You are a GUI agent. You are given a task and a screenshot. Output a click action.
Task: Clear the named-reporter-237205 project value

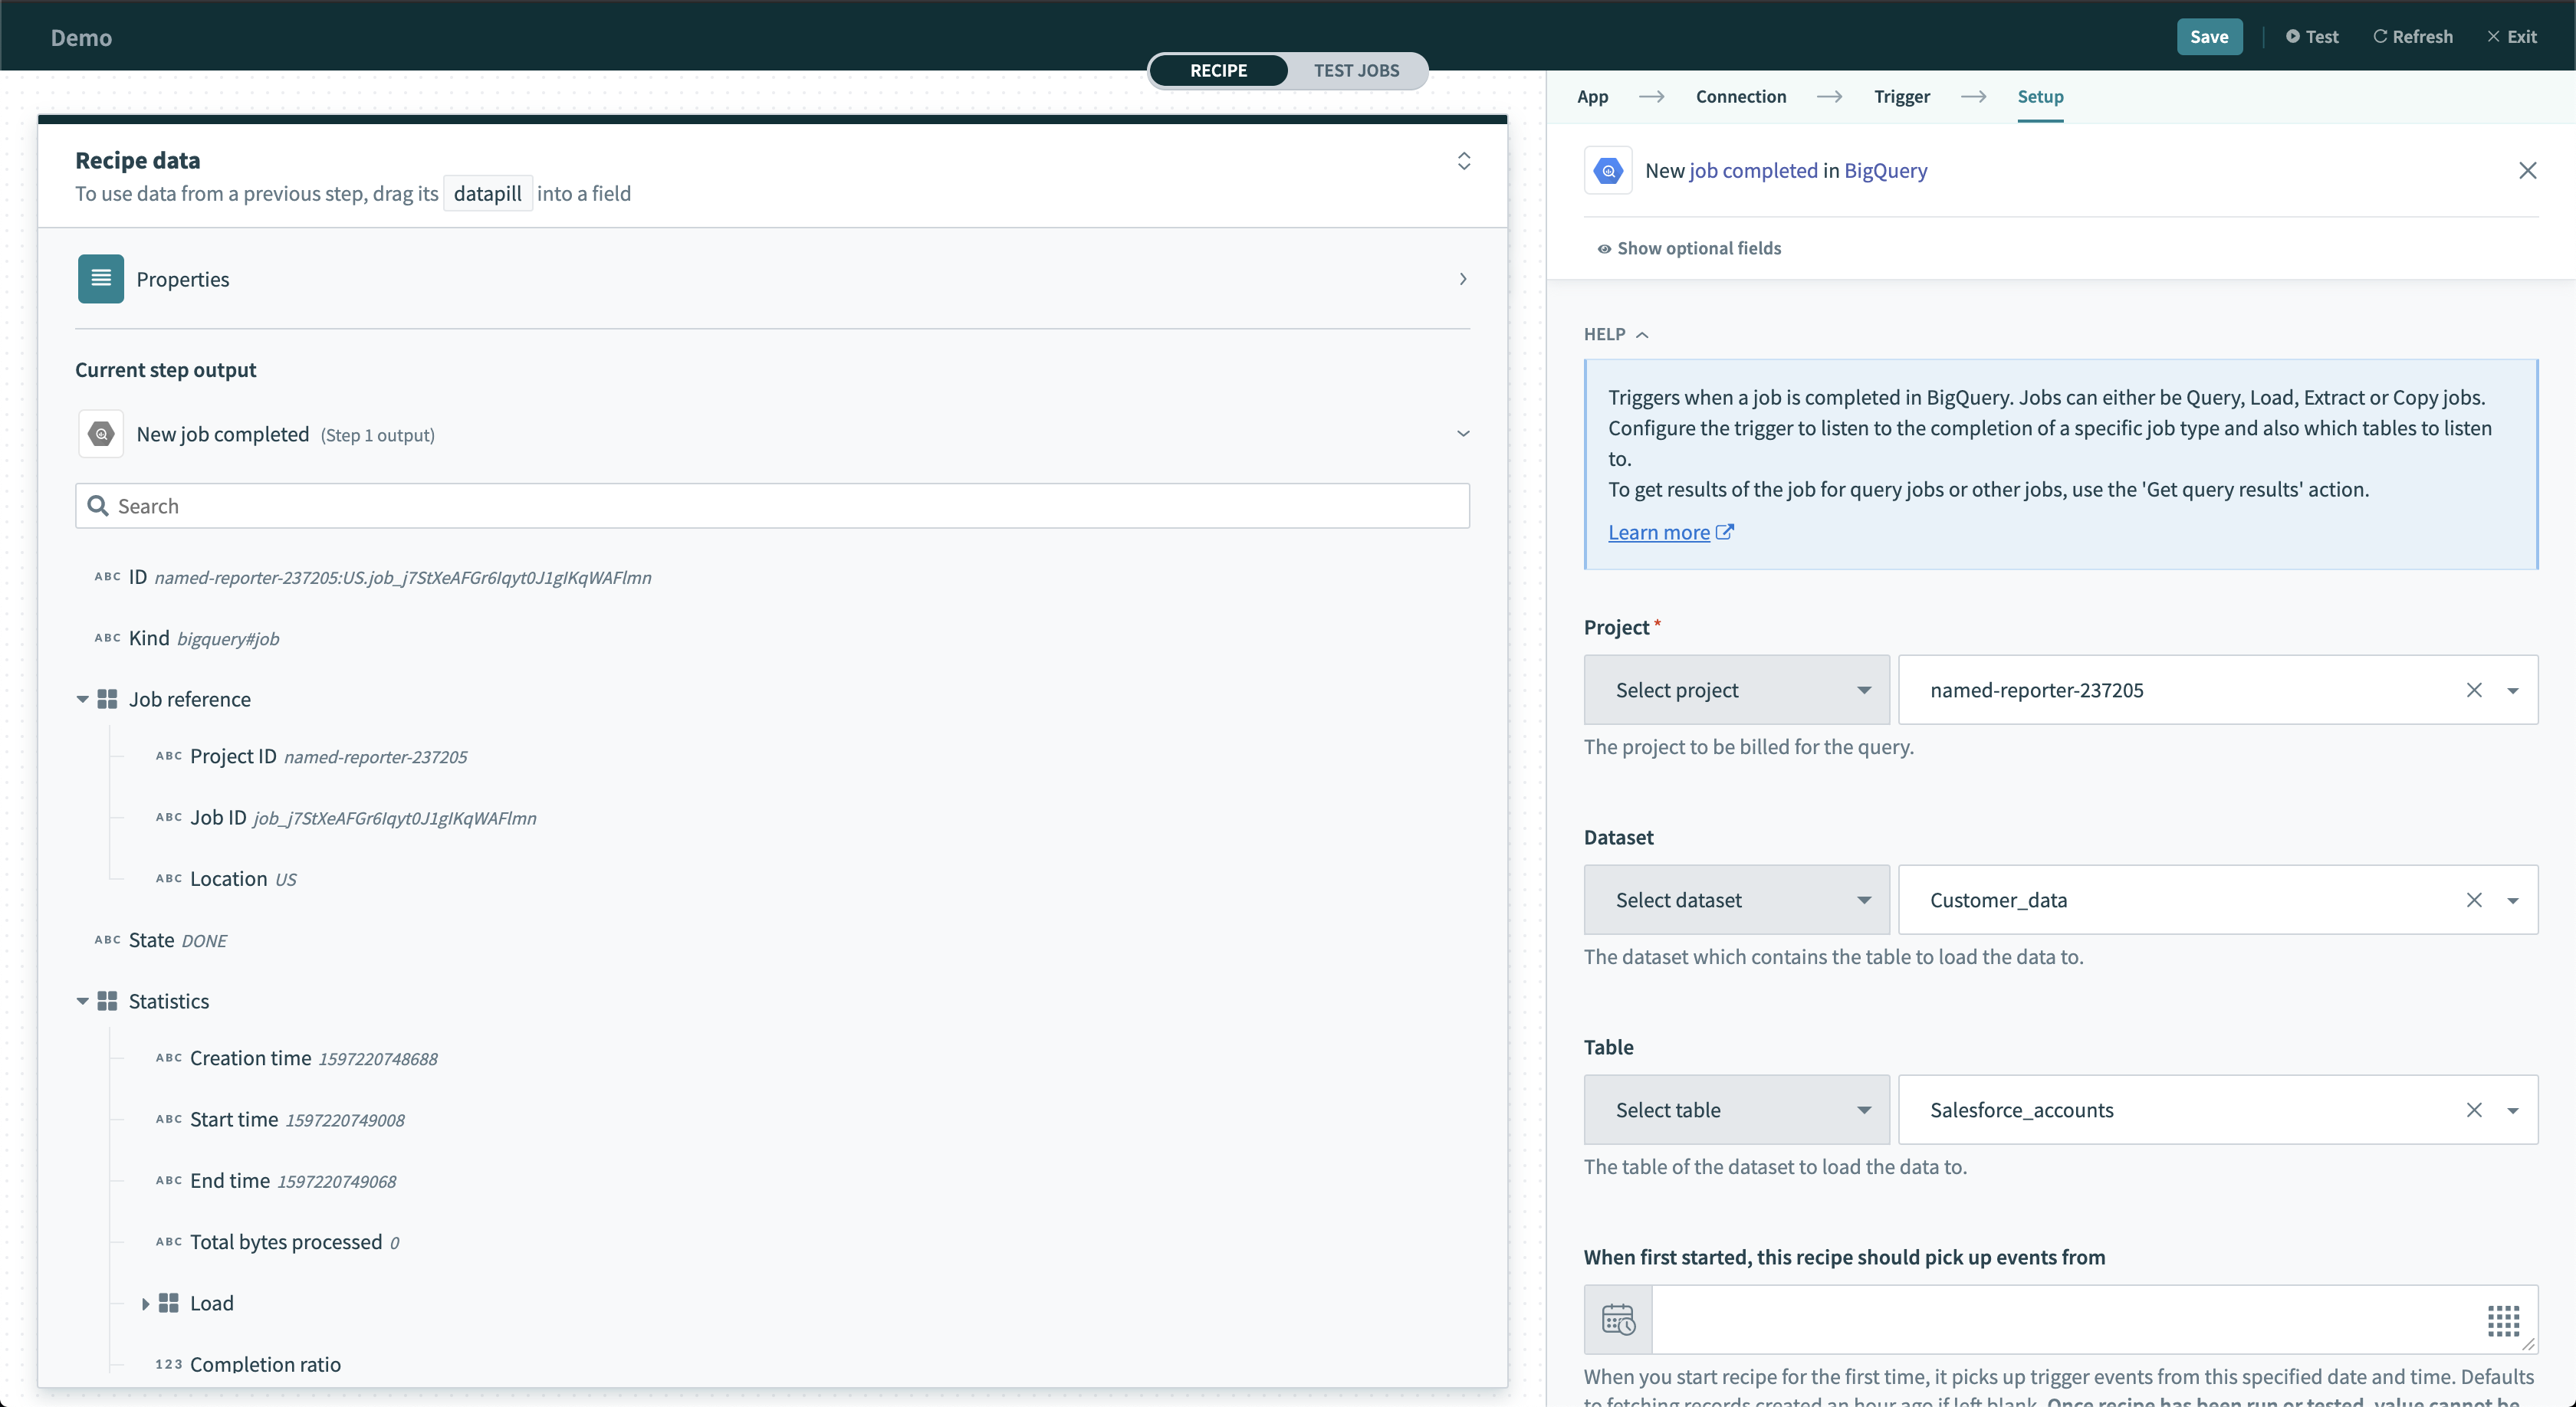2474,690
